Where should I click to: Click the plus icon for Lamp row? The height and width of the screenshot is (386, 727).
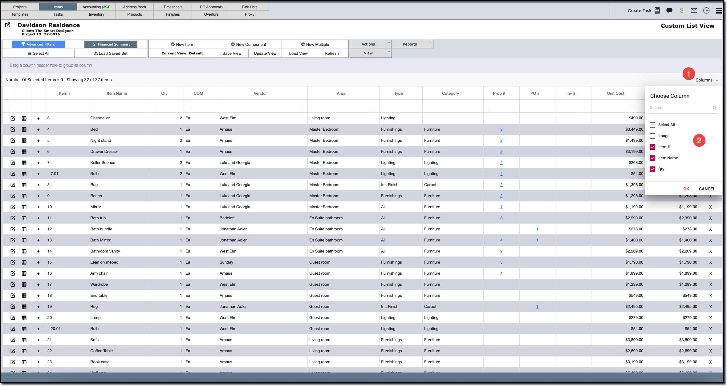(39, 318)
